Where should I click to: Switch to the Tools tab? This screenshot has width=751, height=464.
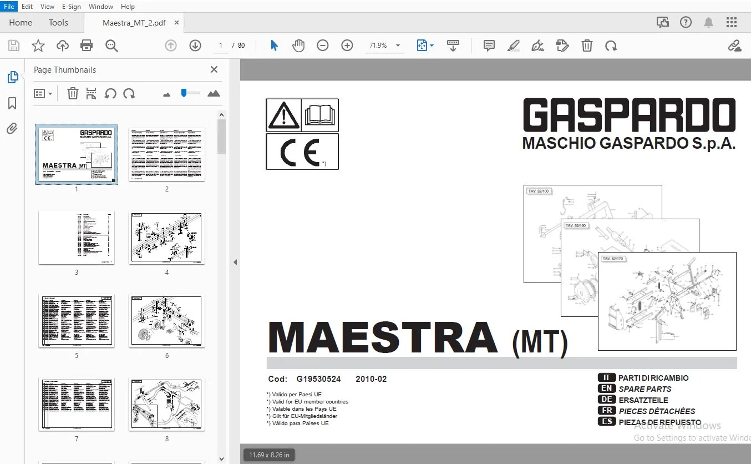point(58,23)
